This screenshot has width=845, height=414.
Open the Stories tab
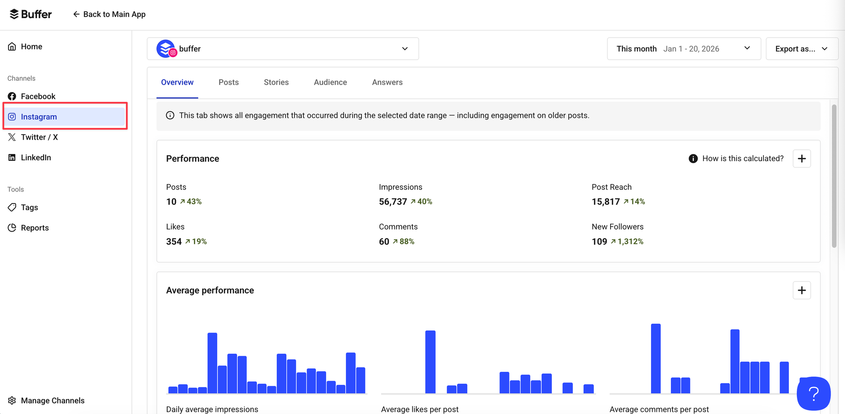pyautogui.click(x=276, y=82)
